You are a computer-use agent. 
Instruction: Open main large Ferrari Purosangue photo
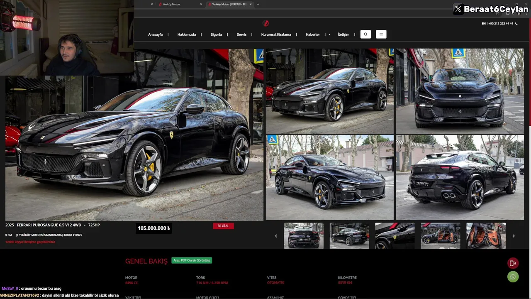click(x=134, y=135)
